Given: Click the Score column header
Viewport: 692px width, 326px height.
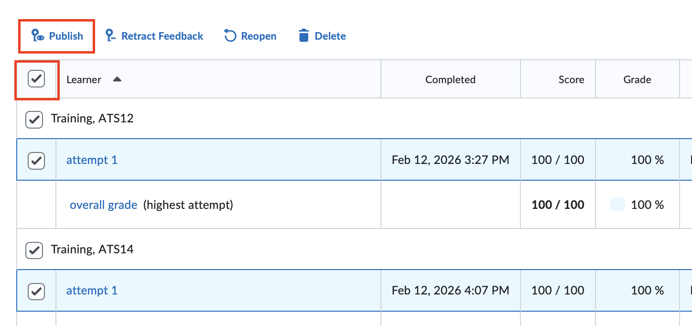Looking at the screenshot, I should pyautogui.click(x=571, y=79).
